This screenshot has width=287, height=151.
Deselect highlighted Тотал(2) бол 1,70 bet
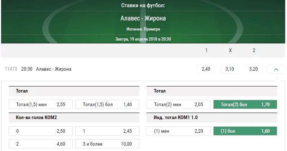pos(245,104)
